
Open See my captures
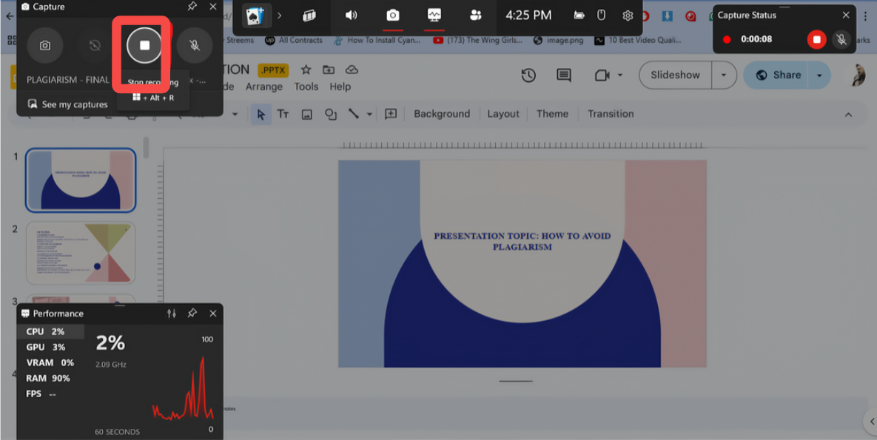click(67, 104)
